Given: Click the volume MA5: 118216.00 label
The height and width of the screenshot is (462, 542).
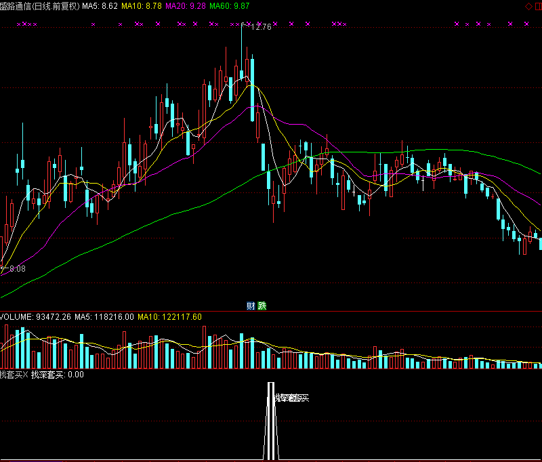Looking at the screenshot, I should click(x=105, y=316).
